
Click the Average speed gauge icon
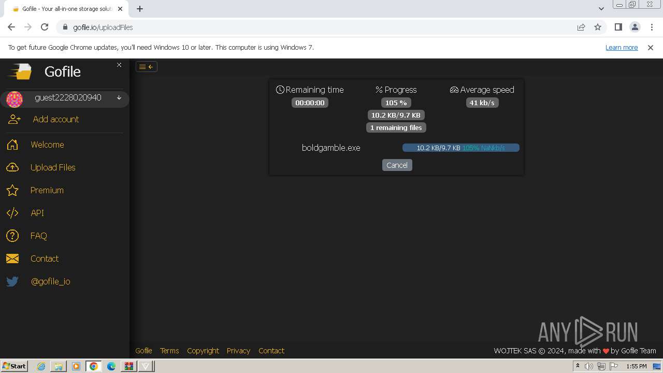coord(454,90)
